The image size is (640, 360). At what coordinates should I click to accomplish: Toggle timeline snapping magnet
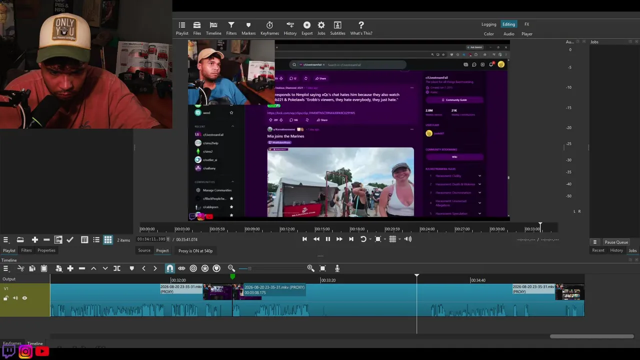coord(170,268)
